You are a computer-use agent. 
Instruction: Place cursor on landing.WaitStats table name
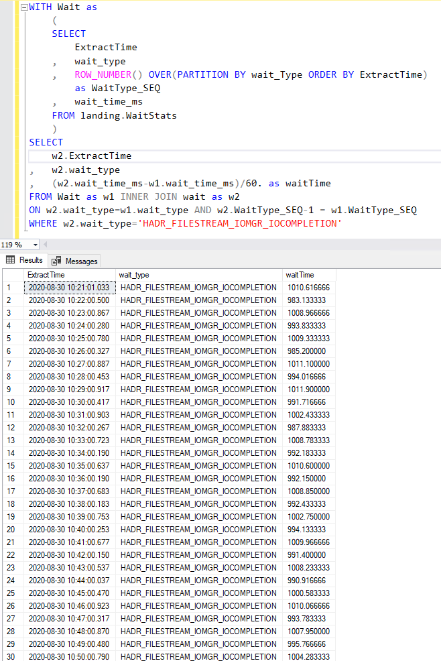point(129,115)
